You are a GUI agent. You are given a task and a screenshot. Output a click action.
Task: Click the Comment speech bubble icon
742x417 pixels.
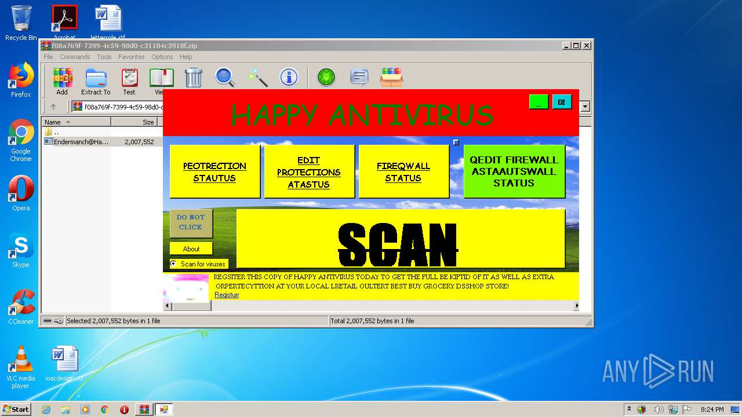pos(359,78)
